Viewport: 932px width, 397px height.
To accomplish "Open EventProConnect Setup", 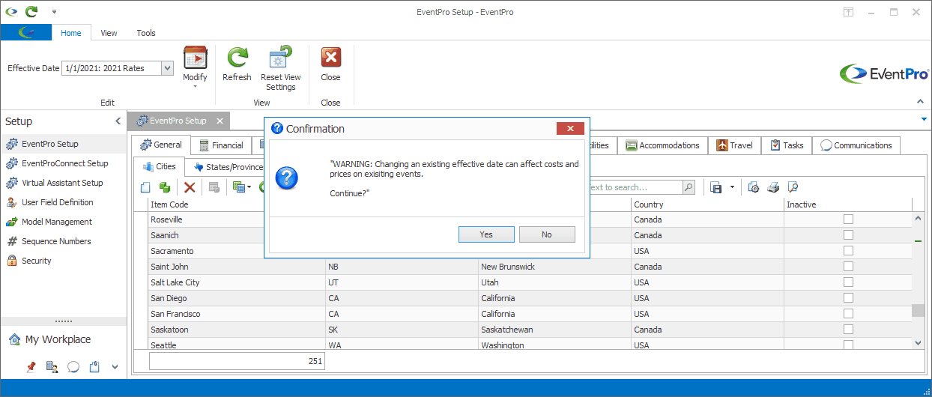I will 64,163.
